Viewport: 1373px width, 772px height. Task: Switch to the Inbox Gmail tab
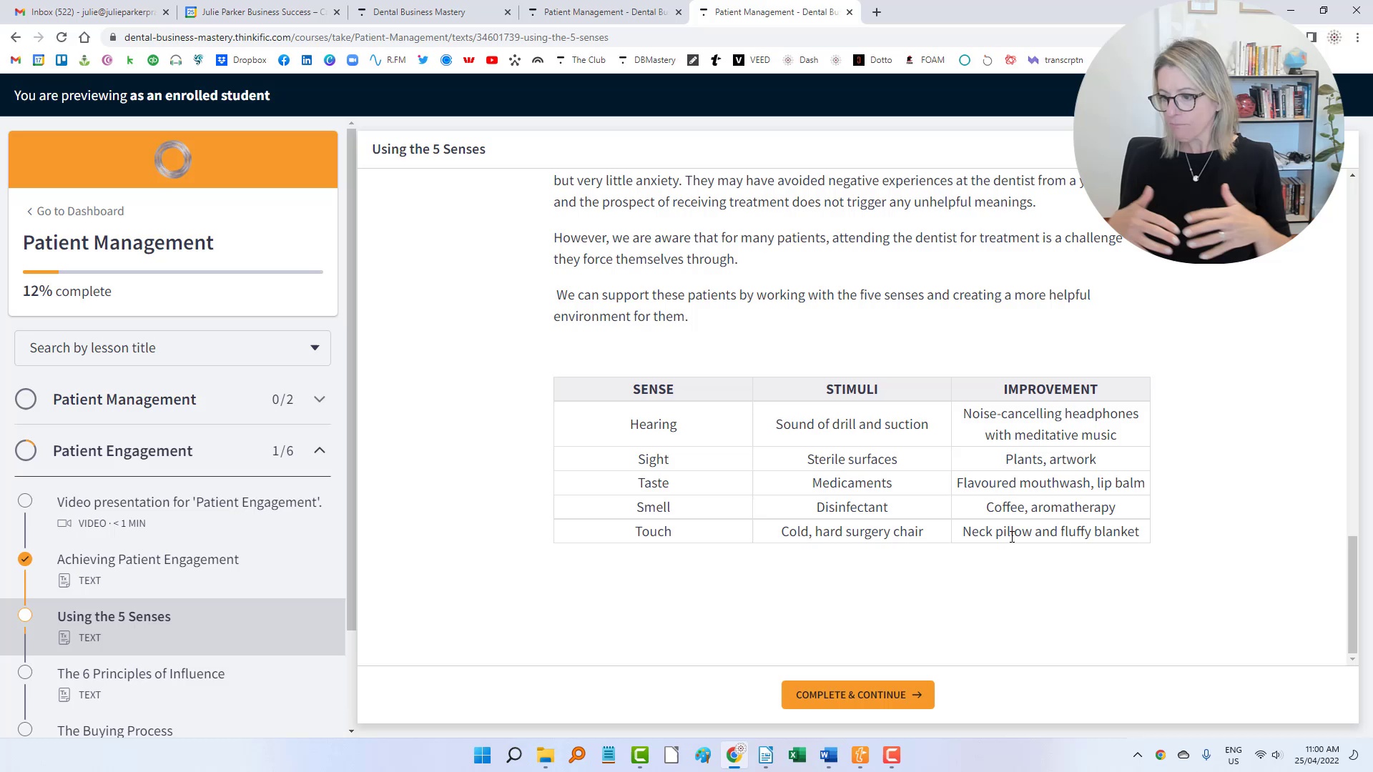[x=93, y=12]
